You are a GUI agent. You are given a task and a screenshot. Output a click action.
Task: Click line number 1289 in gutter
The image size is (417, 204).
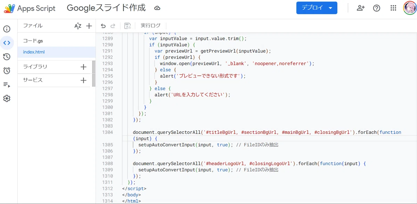107,39
